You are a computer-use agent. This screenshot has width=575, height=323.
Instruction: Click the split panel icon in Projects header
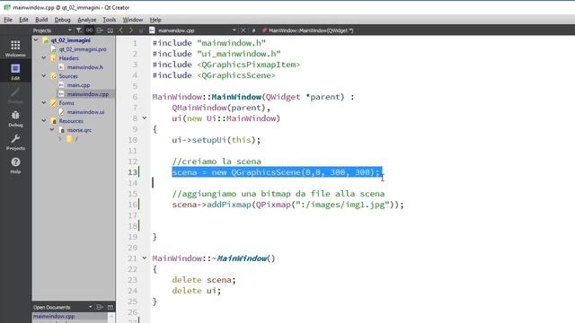pyautogui.click(x=100, y=31)
